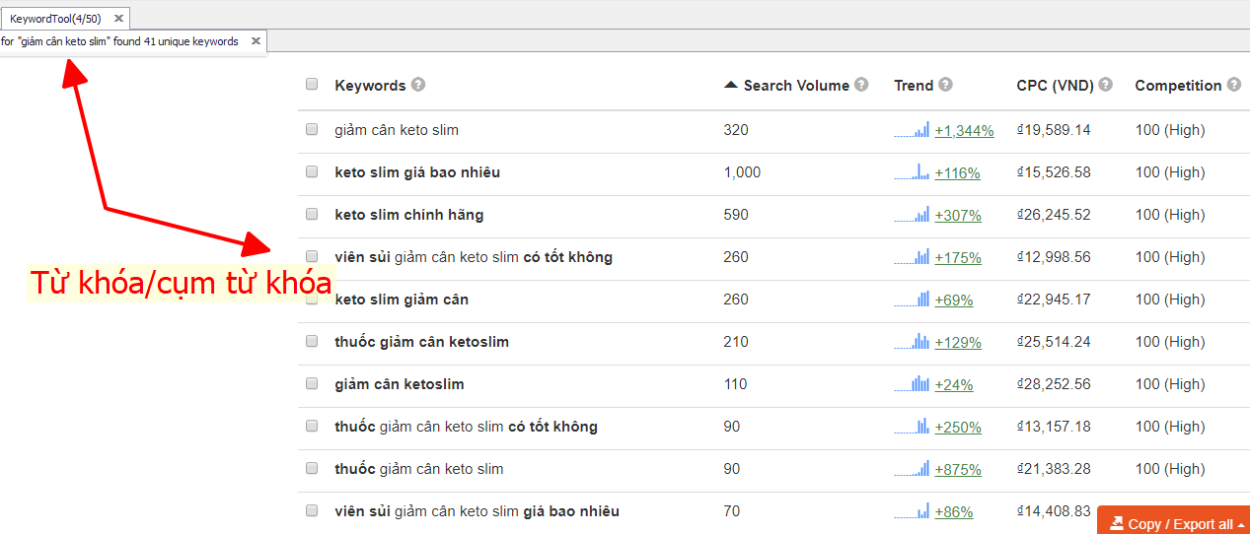Image resolution: width=1250 pixels, height=534 pixels.
Task: View trend chart for giảm cân keto slim
Action: pos(912,130)
